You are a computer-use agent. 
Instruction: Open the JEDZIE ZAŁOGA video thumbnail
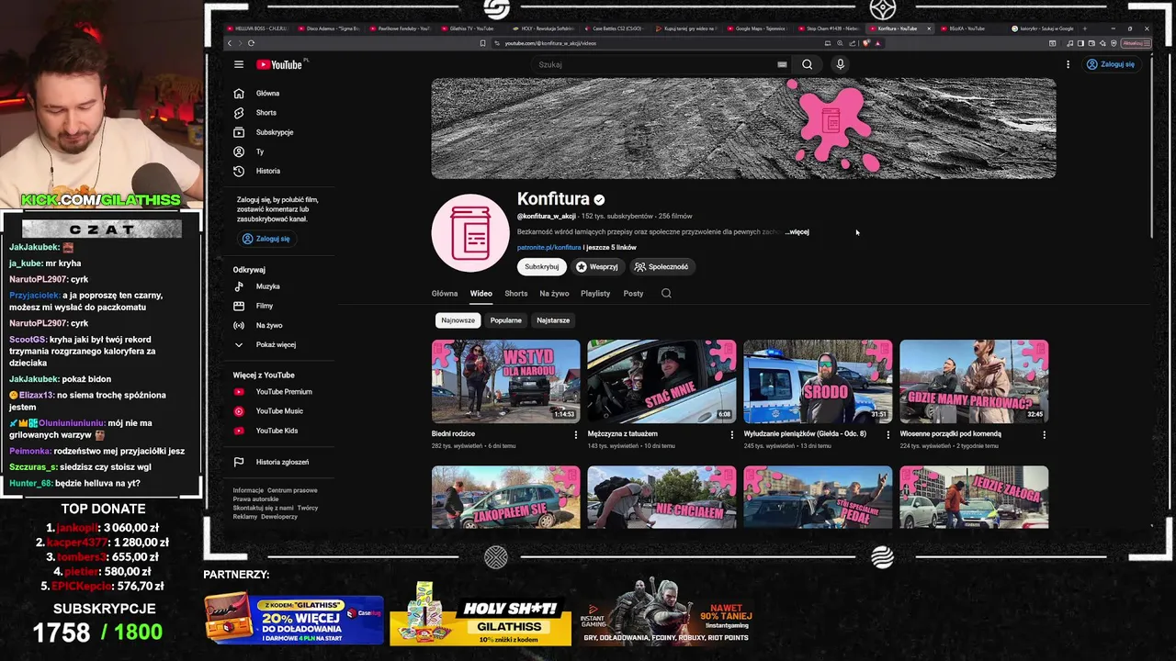pos(974,497)
